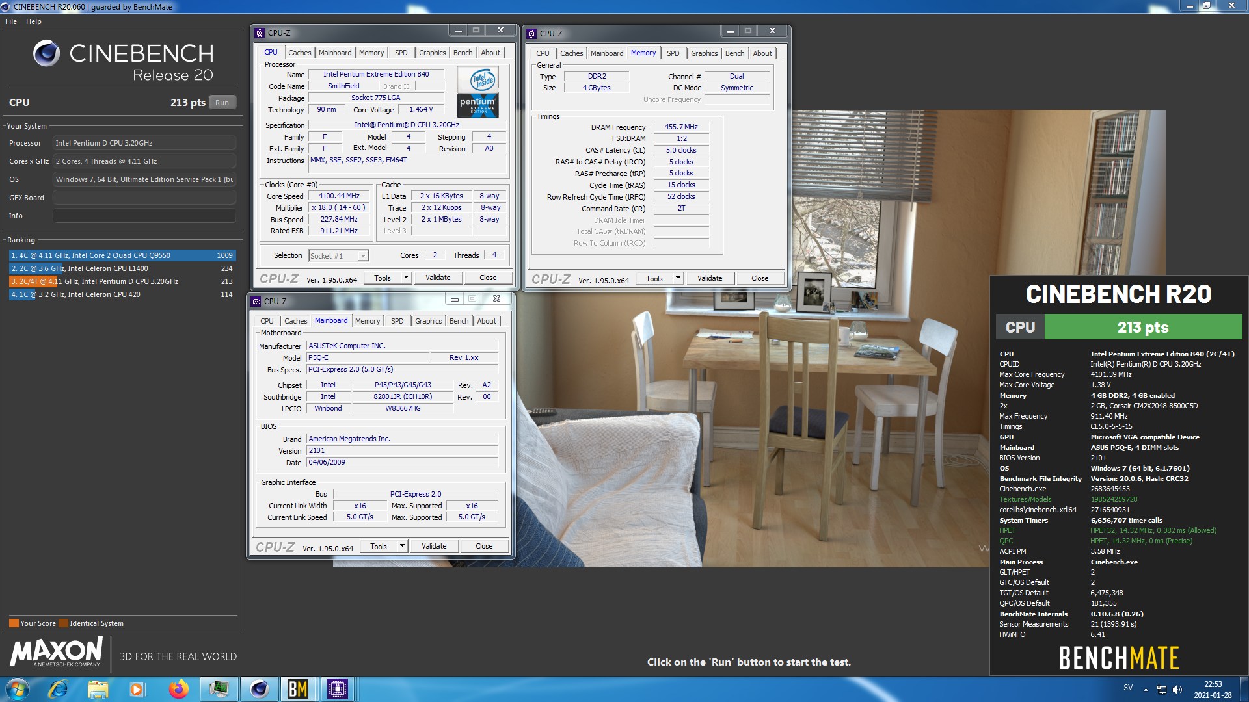Click Validate in the CPU tab window

point(438,278)
